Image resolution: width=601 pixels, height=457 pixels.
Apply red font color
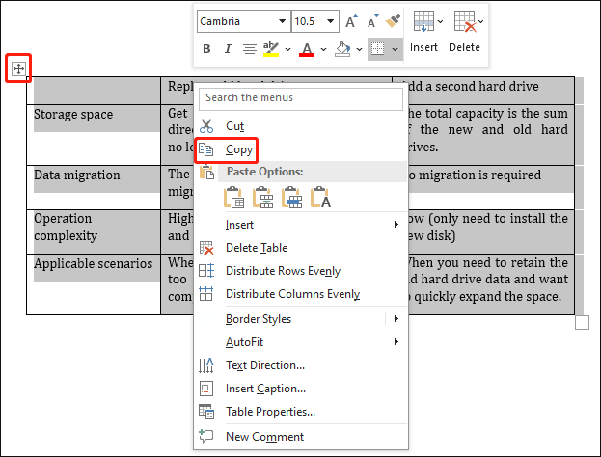coord(307,49)
